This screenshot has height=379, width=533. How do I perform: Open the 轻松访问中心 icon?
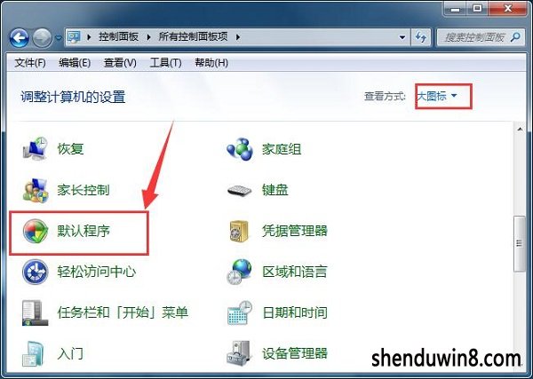coord(35,272)
